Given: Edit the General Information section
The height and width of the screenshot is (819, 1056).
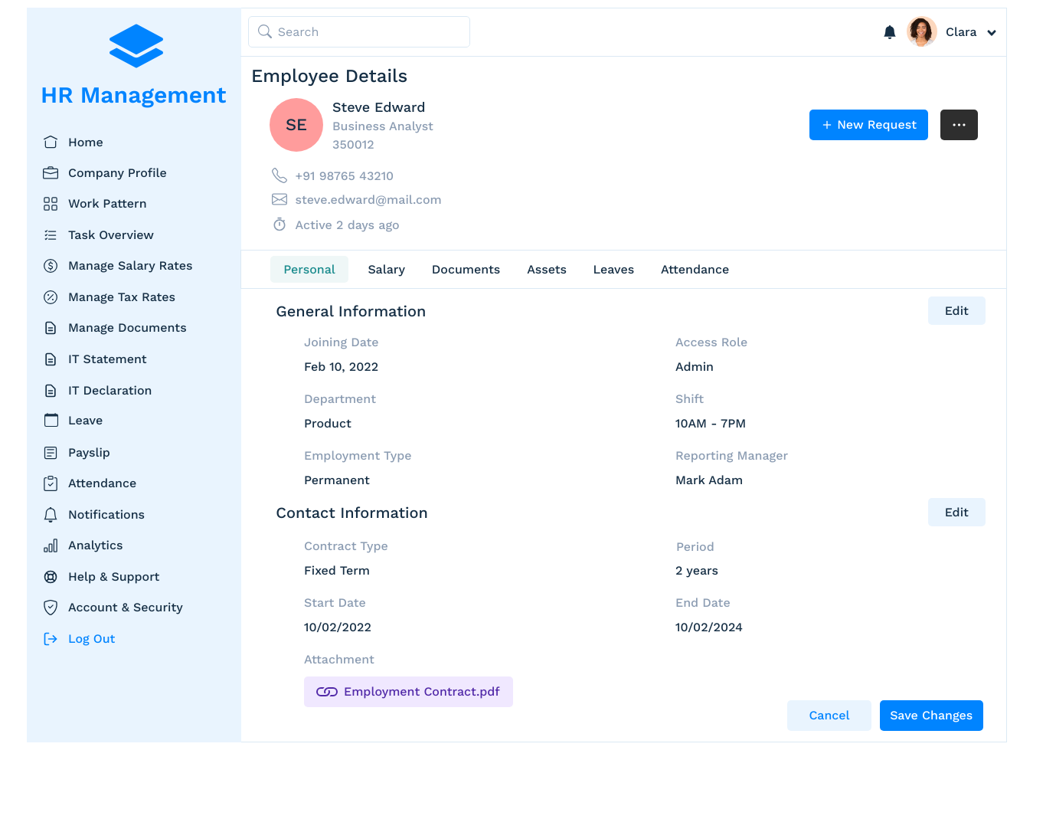Looking at the screenshot, I should [956, 311].
